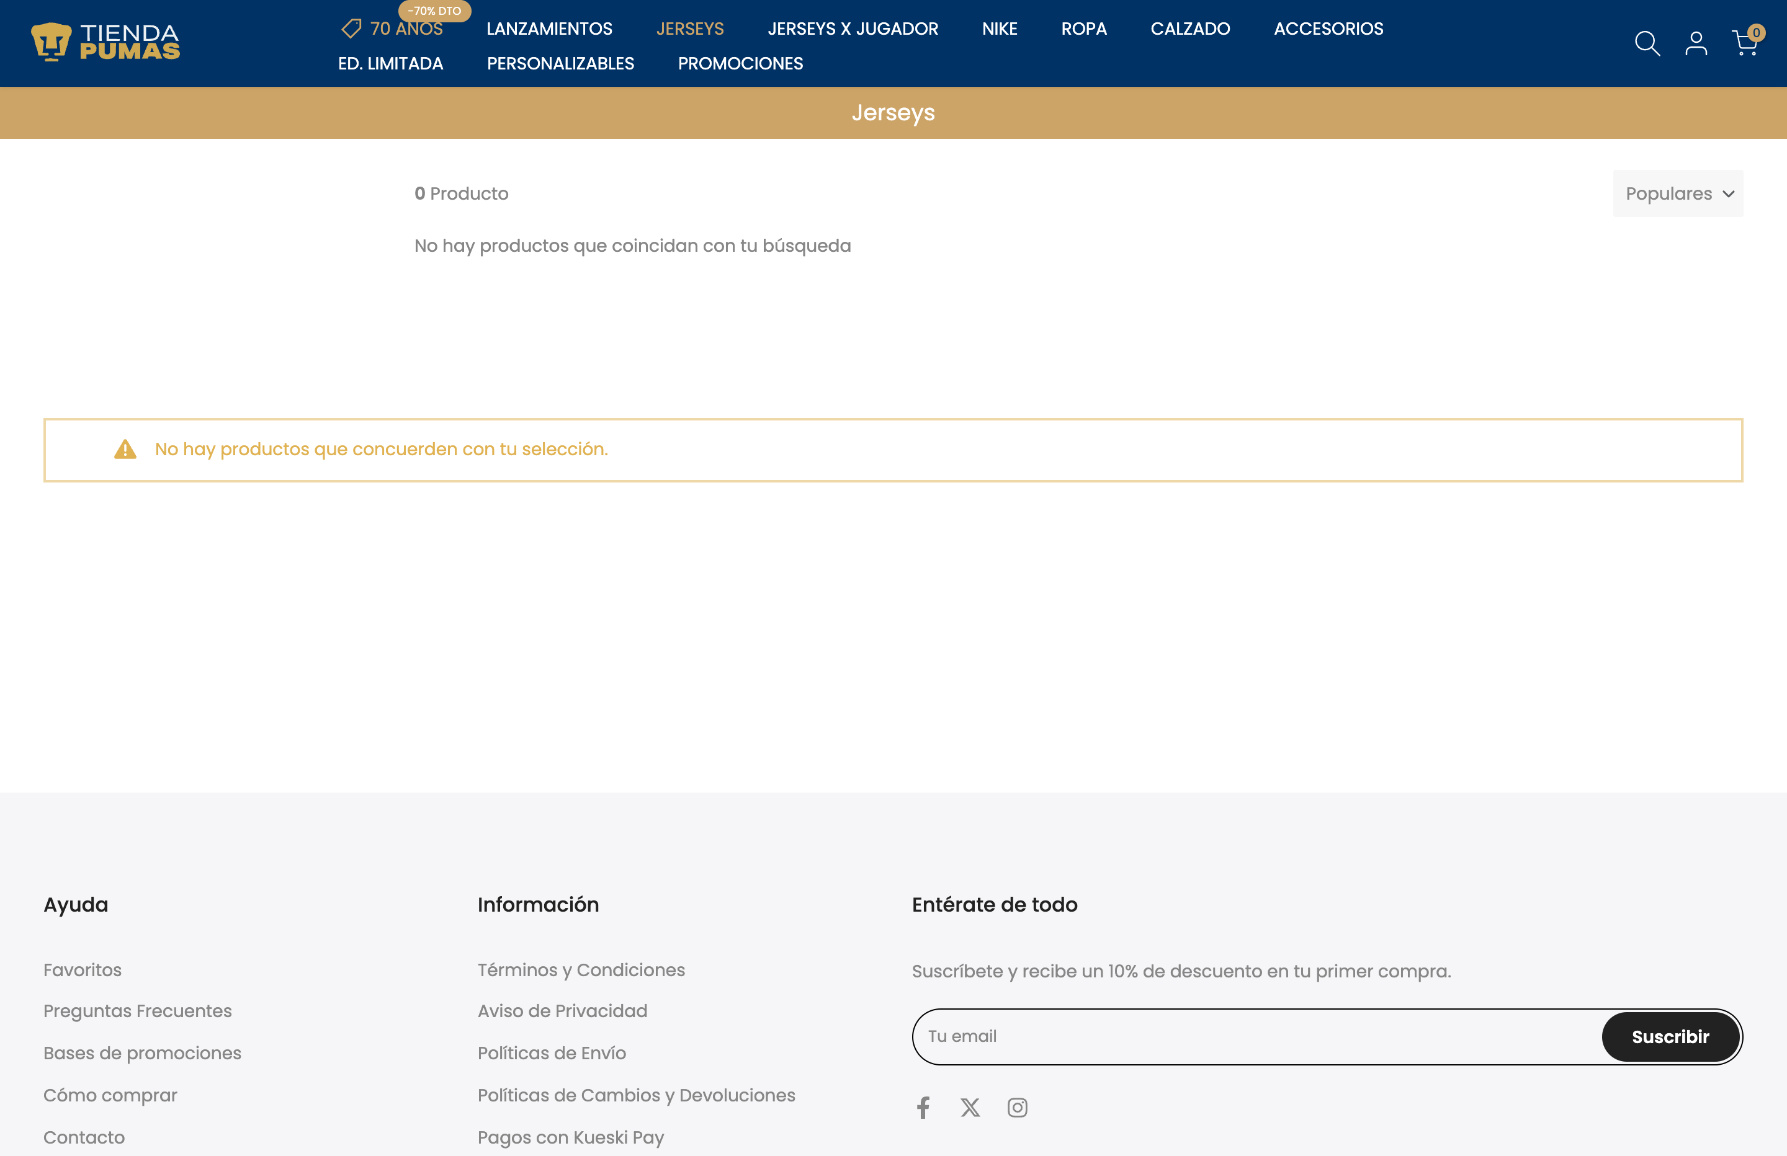Open the Instagram profile icon
Viewport: 1787px width, 1156px height.
pyautogui.click(x=1018, y=1107)
